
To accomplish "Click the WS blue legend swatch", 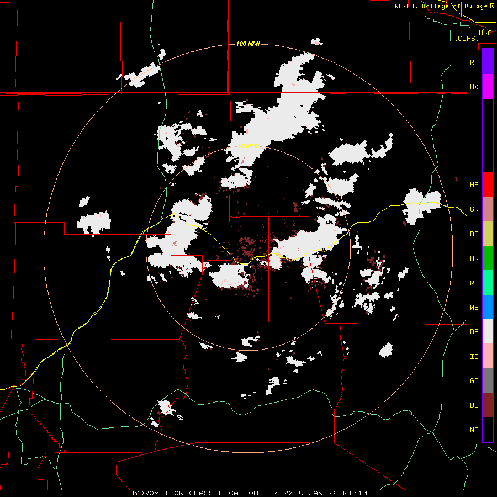I will 488,307.
